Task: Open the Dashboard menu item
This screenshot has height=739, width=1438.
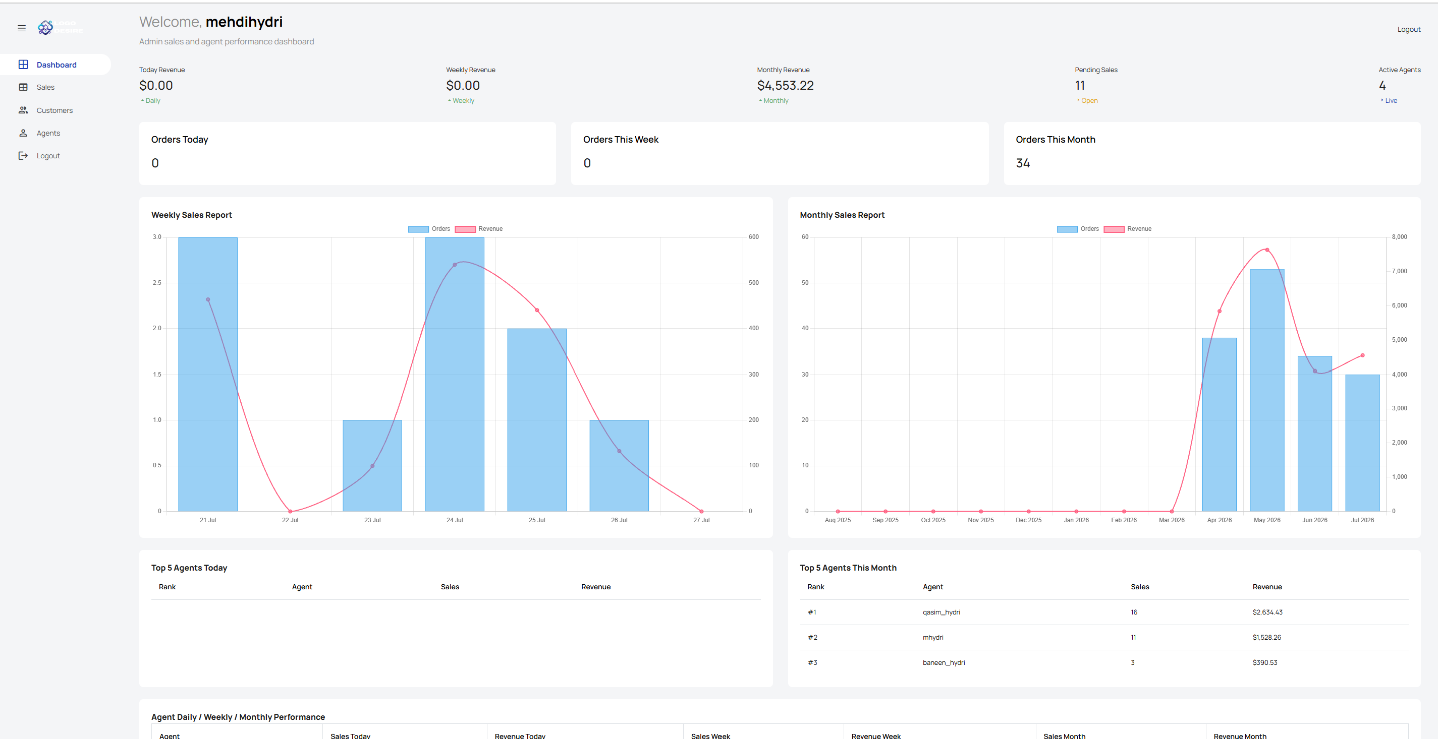Action: coord(56,65)
